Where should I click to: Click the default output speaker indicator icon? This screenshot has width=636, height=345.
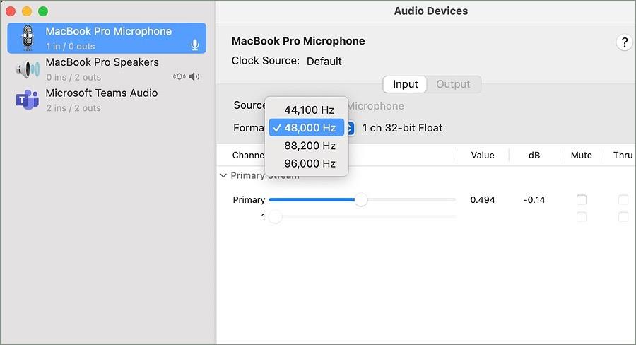pos(194,76)
